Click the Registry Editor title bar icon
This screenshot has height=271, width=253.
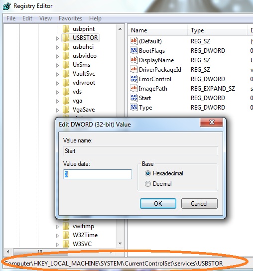point(7,6)
